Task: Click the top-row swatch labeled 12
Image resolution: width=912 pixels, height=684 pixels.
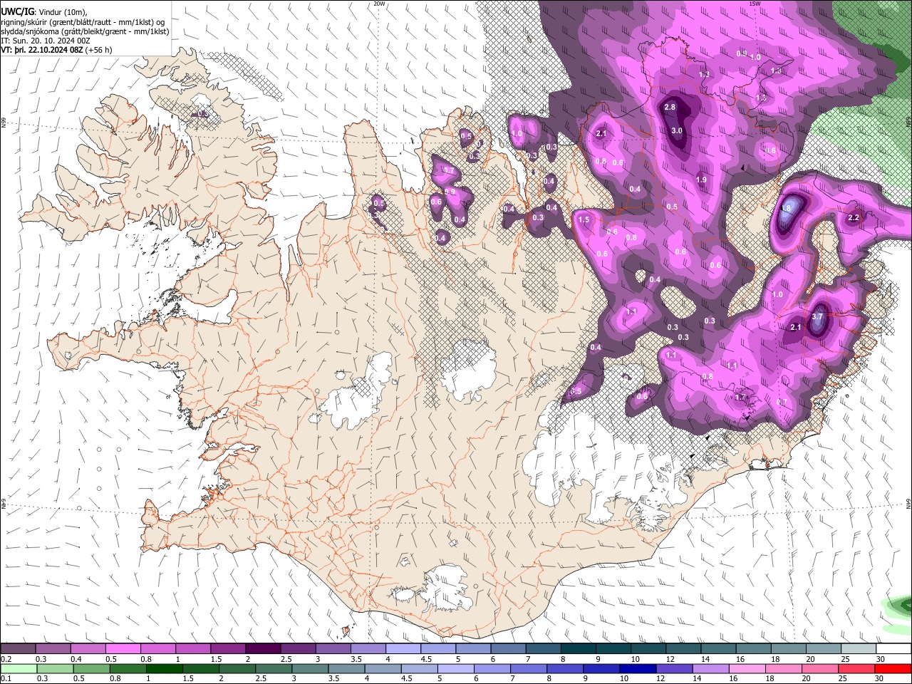Action: point(684,649)
